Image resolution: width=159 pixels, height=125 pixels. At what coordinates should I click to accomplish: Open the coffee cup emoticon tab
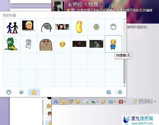click(x=21, y=92)
